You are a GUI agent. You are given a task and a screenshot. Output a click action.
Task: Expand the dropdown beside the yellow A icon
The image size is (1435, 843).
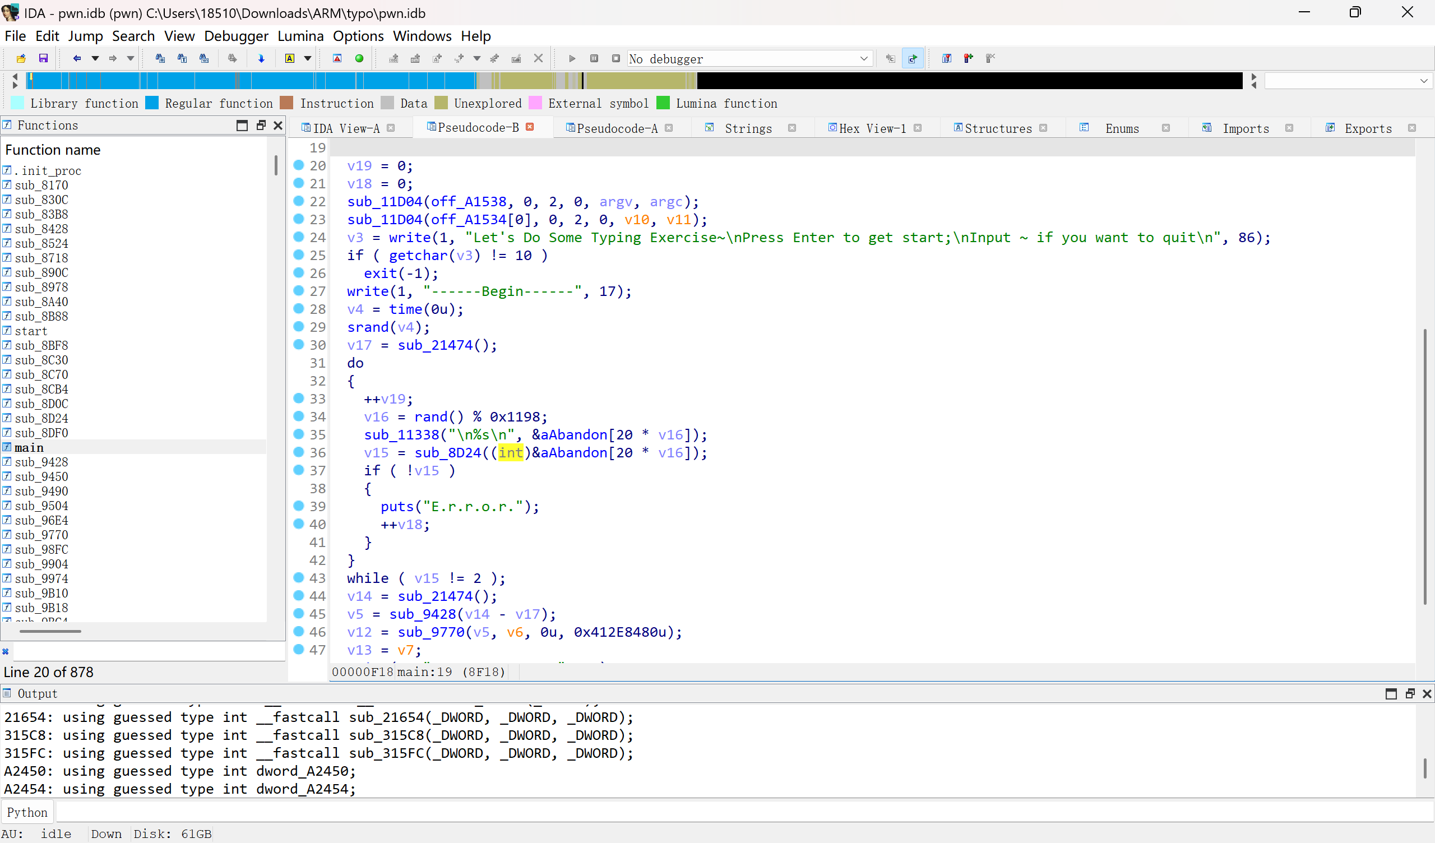click(x=308, y=58)
